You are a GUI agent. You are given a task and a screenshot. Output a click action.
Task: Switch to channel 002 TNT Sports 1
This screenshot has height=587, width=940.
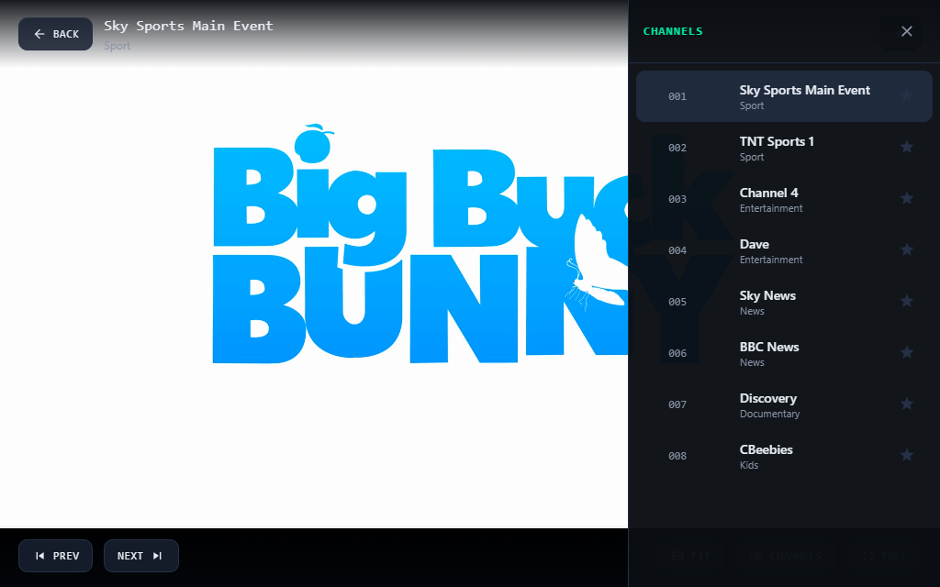tap(784, 148)
